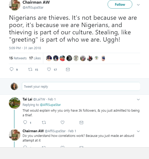Open the @AffiSupaStar mention link in reply
The width and height of the screenshot is (149, 159).
pyautogui.click(x=50, y=105)
